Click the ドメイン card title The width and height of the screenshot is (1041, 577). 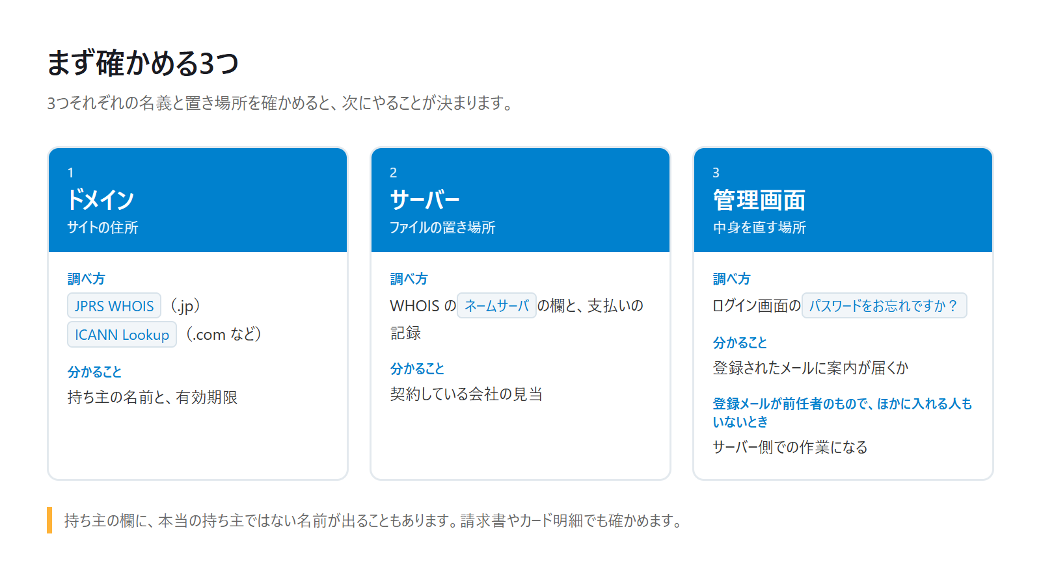click(x=101, y=199)
